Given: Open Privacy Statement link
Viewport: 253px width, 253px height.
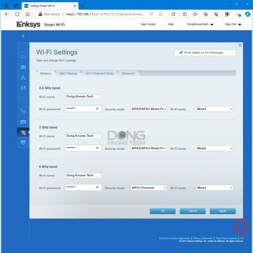Looking at the screenshot, I should [203, 238].
